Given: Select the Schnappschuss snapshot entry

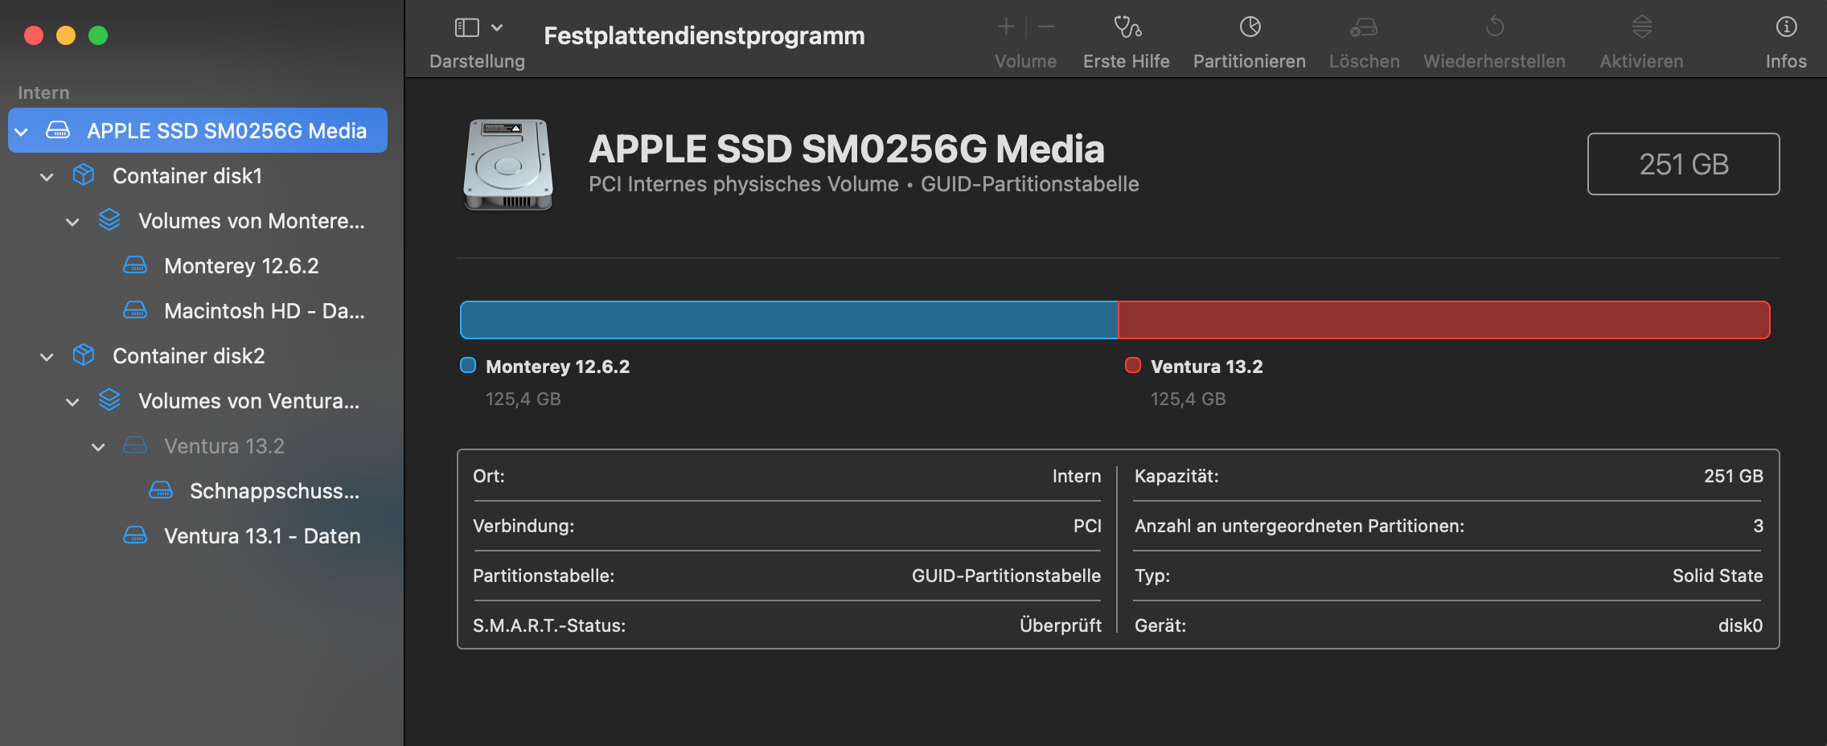Looking at the screenshot, I should tap(273, 491).
